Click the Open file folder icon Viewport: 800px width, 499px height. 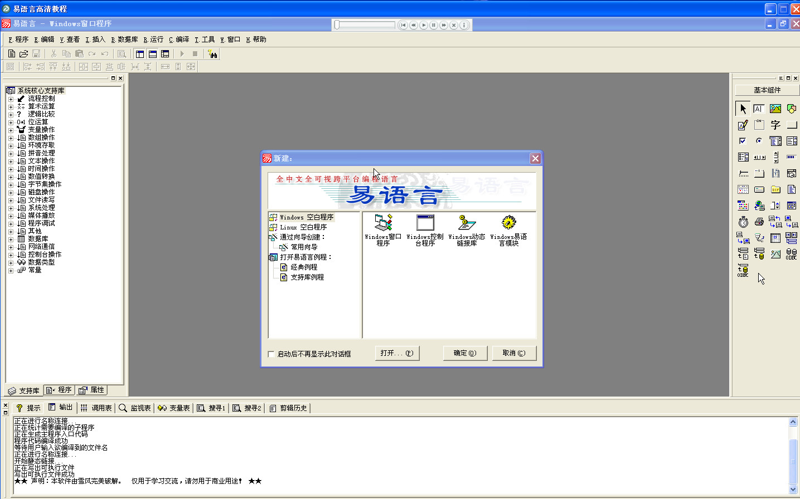coord(23,54)
